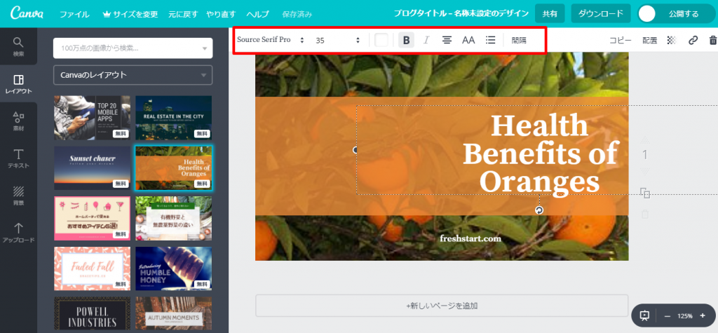Toggle italic formatting
Image resolution: width=718 pixels, height=333 pixels.
426,40
